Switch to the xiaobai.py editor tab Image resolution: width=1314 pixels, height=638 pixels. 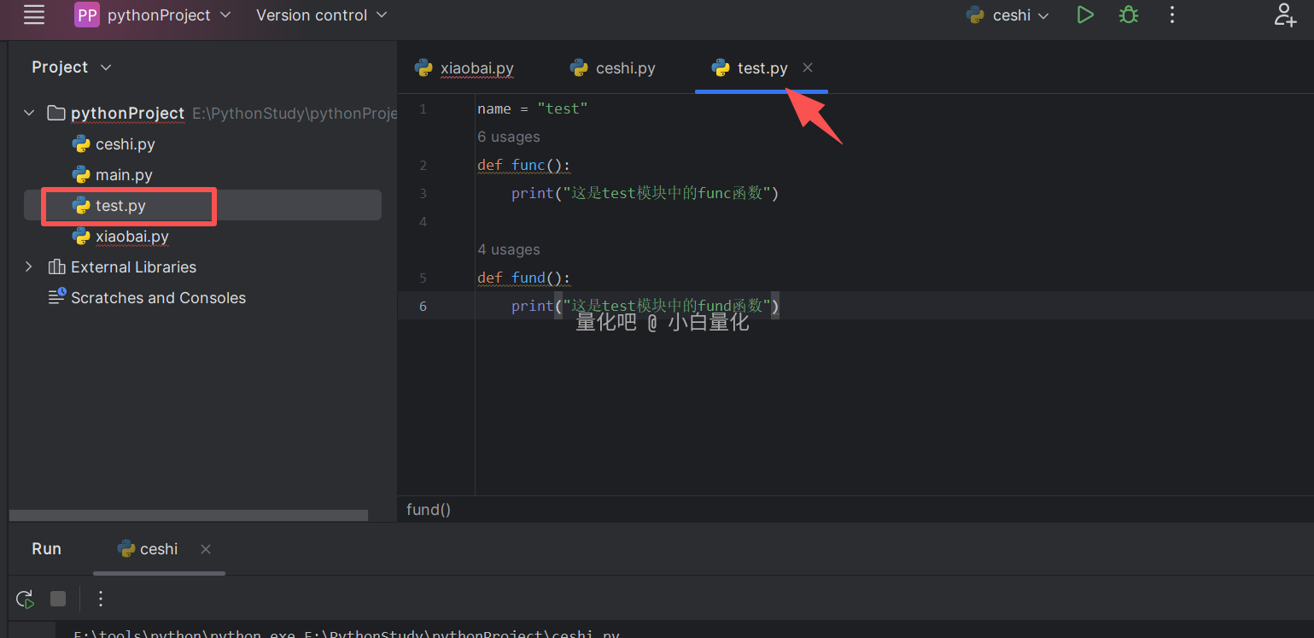tap(476, 68)
